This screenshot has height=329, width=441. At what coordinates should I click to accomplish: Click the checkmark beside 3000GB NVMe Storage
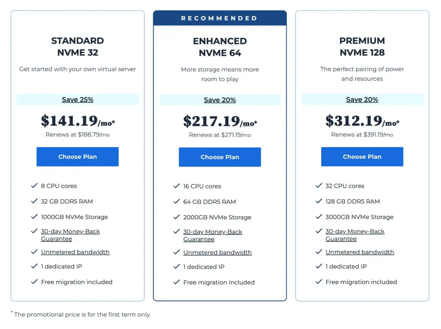click(x=319, y=217)
